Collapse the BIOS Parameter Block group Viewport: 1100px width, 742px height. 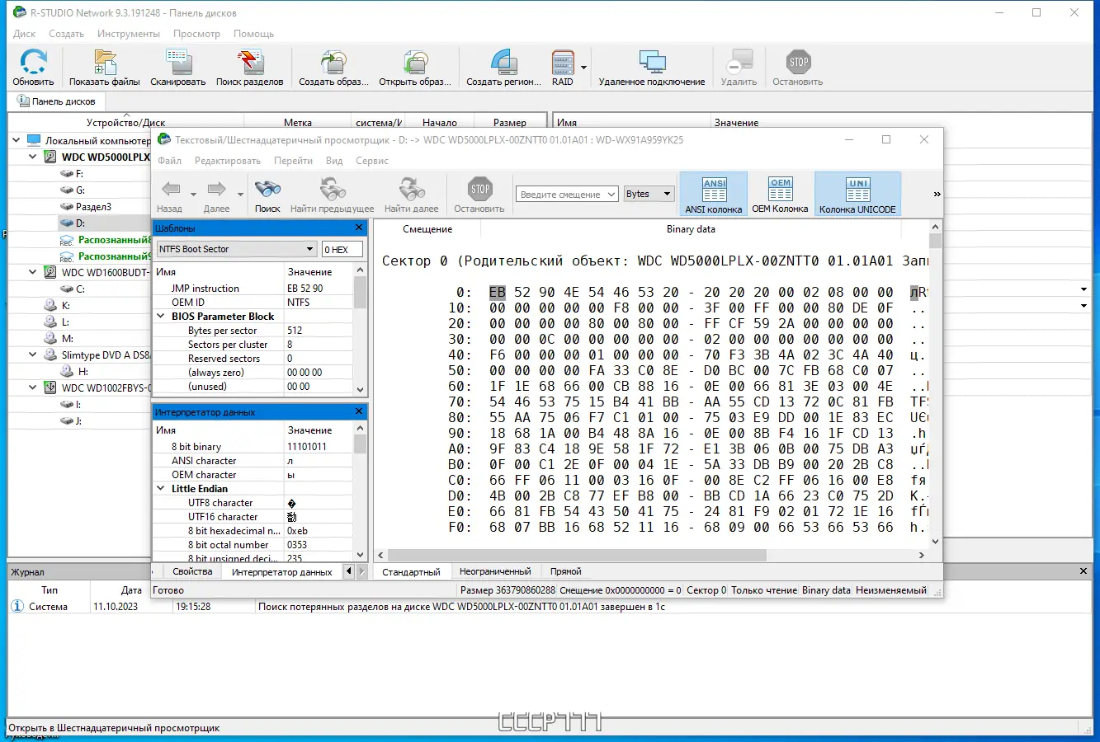tap(161, 317)
